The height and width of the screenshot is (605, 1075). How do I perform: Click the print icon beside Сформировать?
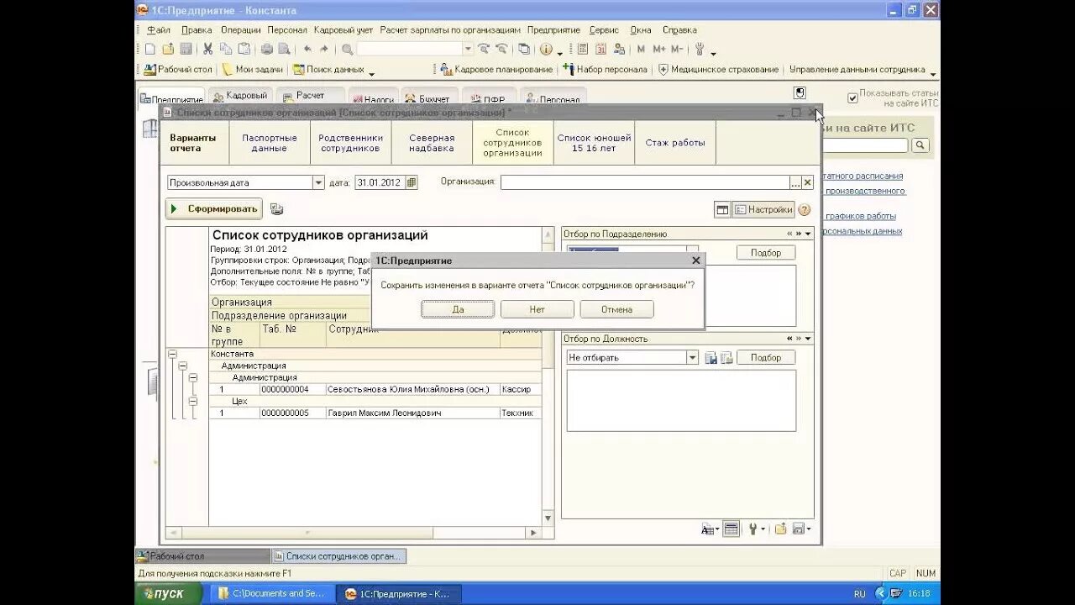pyautogui.click(x=277, y=209)
